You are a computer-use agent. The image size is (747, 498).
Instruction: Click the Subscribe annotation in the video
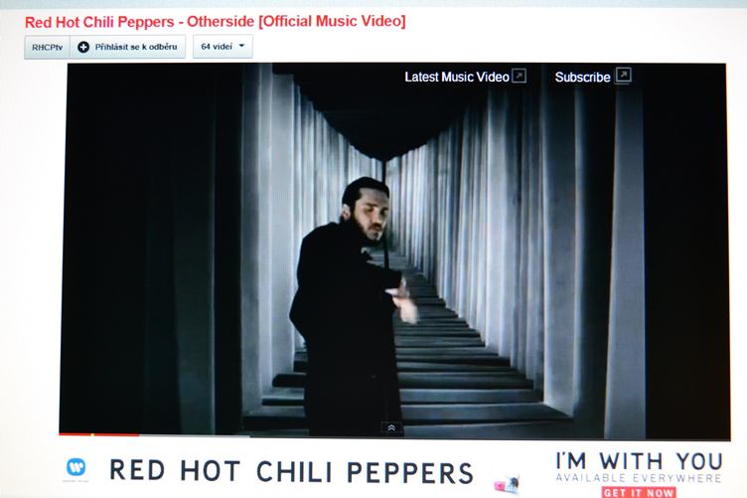[582, 78]
